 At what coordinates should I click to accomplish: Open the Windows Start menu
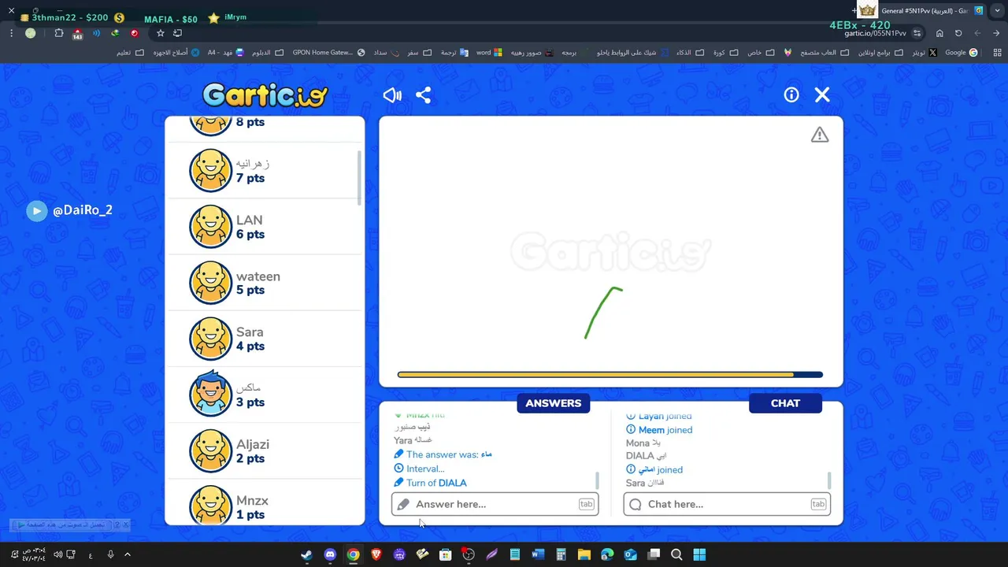tap(699, 554)
